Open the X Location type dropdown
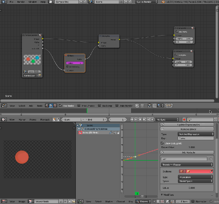The width and height of the screenshot is (219, 204). [195, 177]
